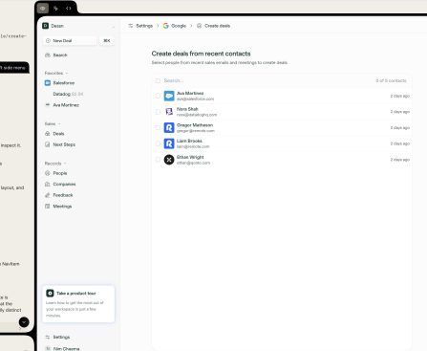
Task: Click Ava Martinez's Salesforce avatar
Action: coord(169,96)
